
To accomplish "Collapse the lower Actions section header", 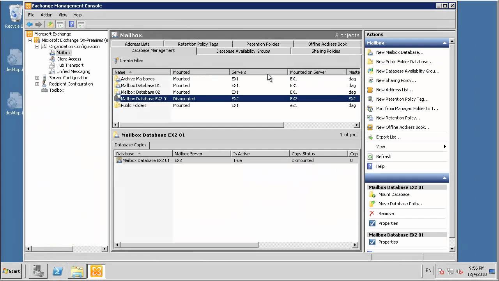I will click(444, 178).
